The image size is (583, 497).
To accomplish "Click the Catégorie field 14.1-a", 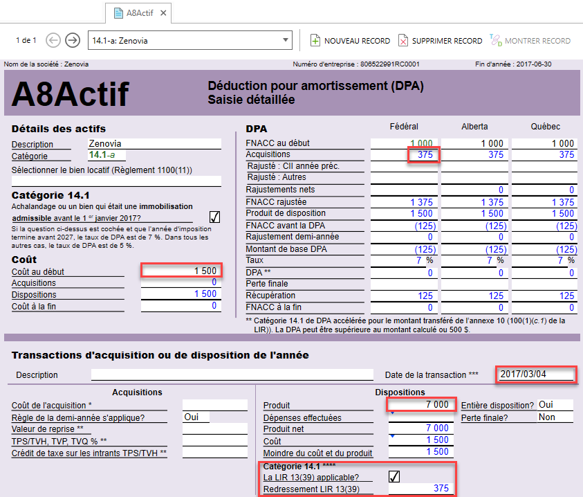I will (x=107, y=155).
